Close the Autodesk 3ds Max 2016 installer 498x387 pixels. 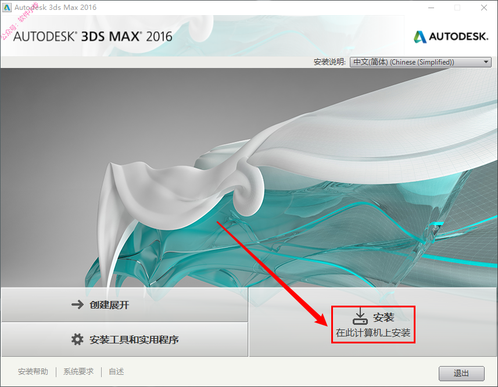coord(483,8)
